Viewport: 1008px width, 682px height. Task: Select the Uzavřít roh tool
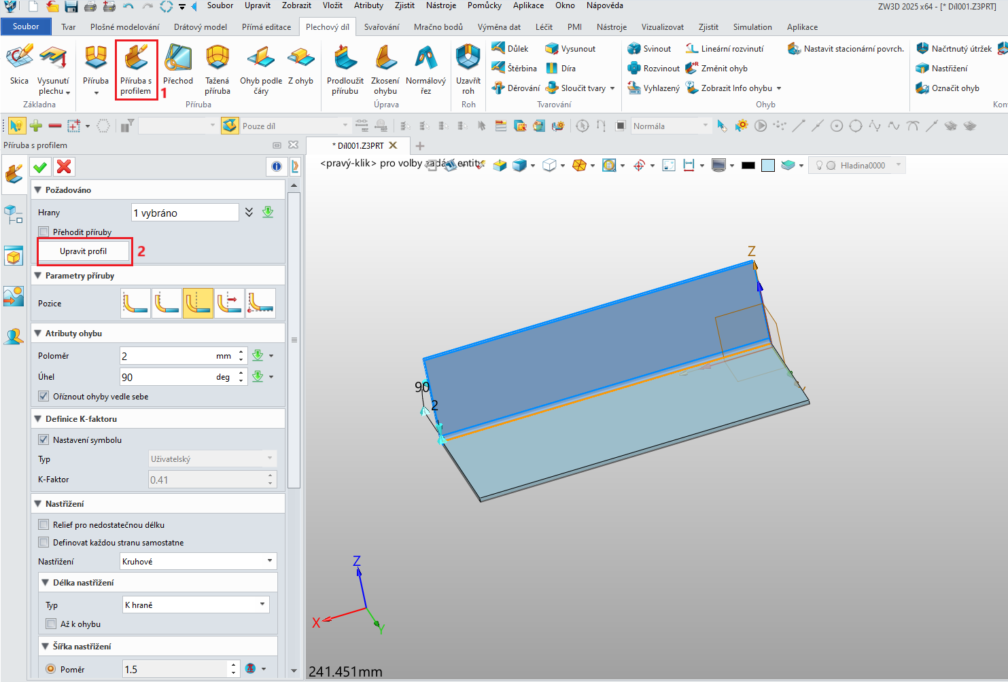pyautogui.click(x=468, y=70)
